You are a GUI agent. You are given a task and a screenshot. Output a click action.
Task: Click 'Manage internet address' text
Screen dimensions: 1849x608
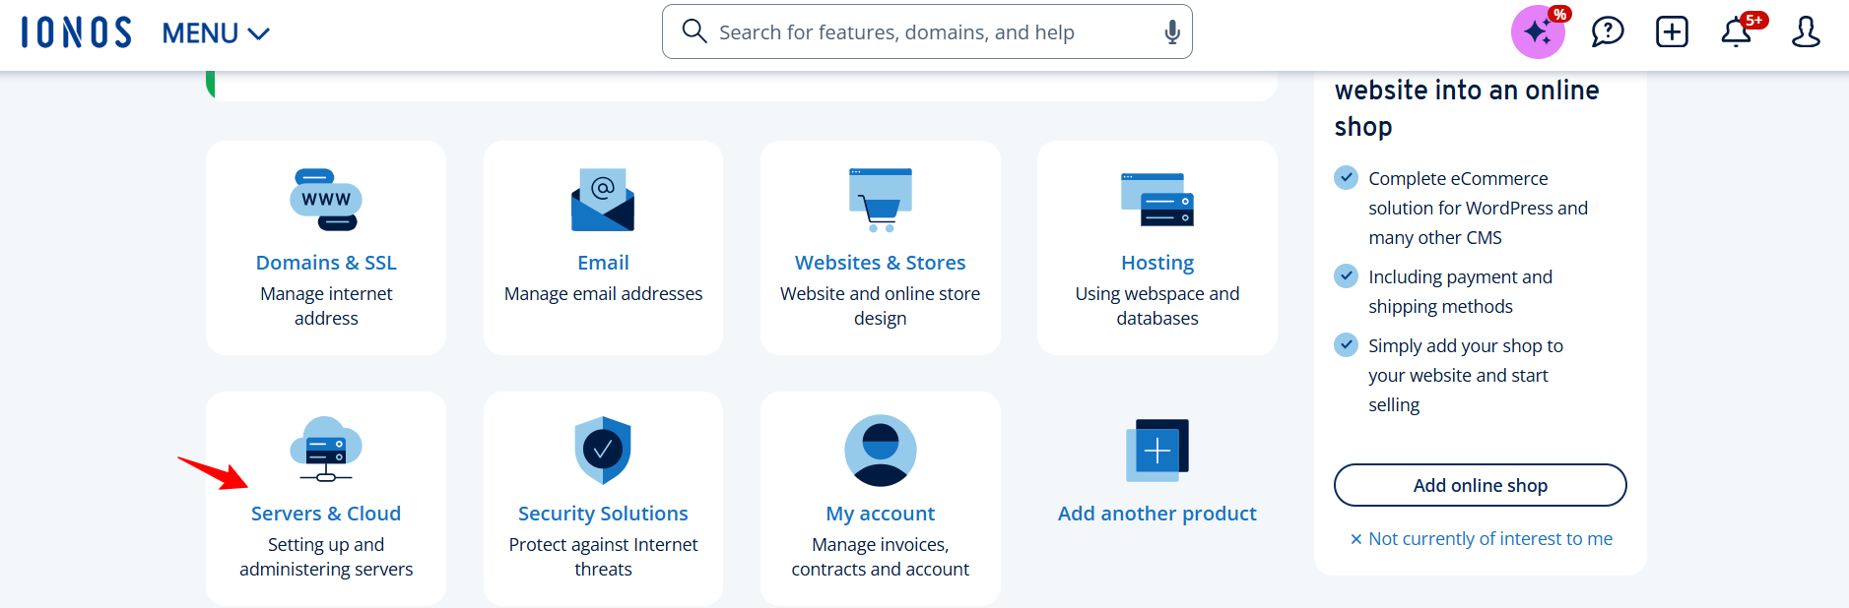pyautogui.click(x=326, y=306)
